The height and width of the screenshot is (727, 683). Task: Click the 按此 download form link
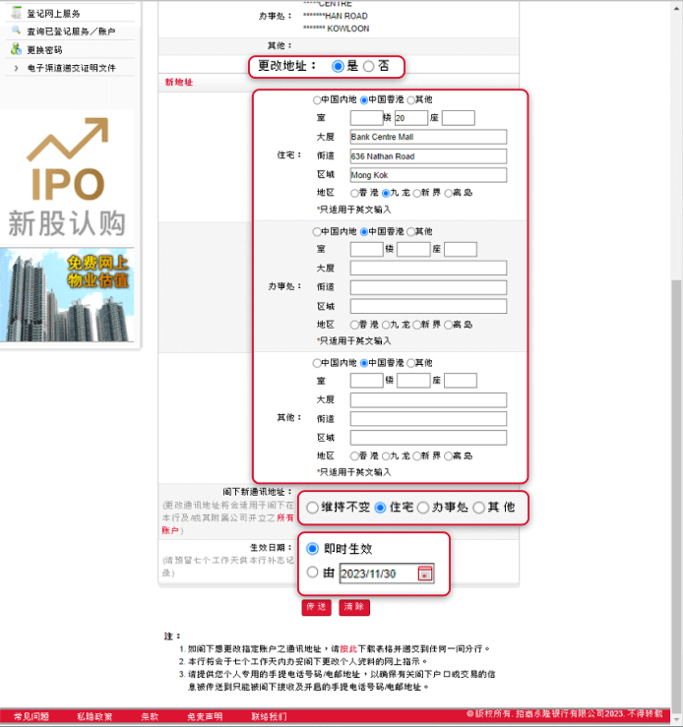(347, 649)
